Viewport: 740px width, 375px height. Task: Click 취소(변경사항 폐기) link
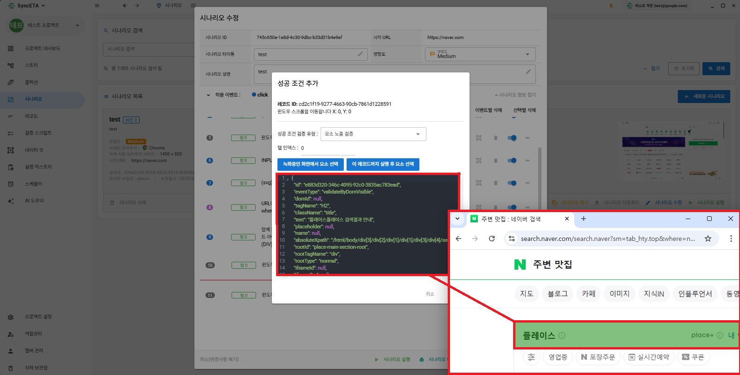click(219, 359)
